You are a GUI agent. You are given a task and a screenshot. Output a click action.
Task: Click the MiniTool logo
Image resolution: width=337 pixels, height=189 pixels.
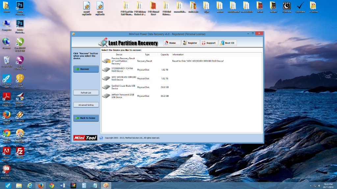(x=85, y=138)
